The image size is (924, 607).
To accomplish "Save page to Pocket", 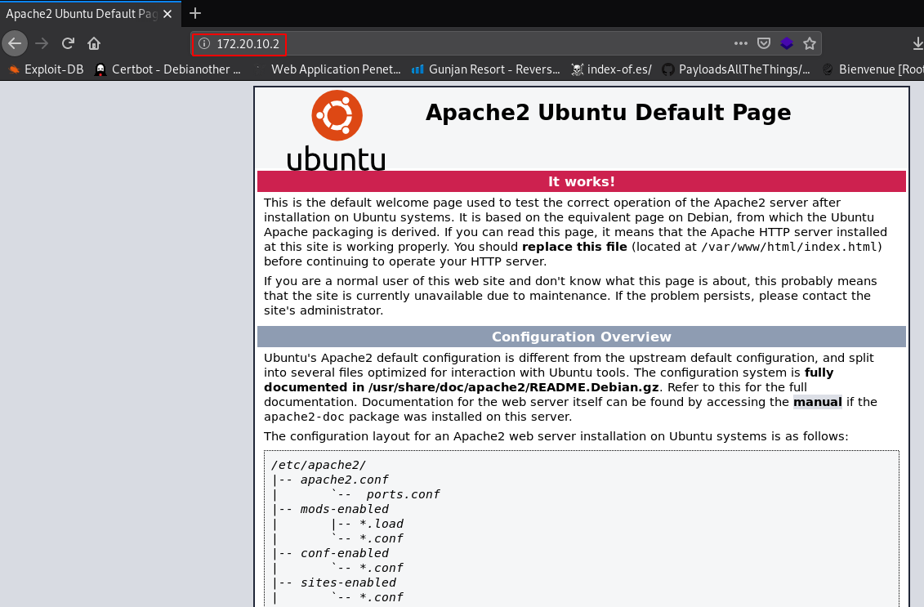I will [764, 43].
